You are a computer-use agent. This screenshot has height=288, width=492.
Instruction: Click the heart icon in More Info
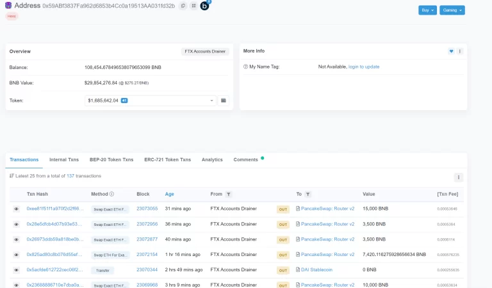click(451, 51)
